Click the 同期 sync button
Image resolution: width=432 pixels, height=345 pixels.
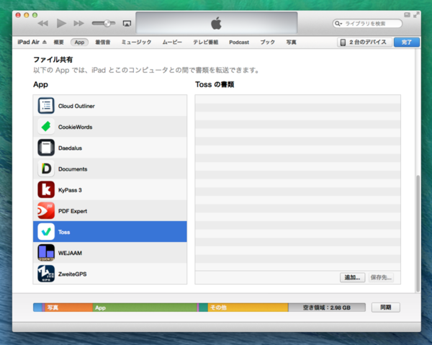[x=386, y=308]
